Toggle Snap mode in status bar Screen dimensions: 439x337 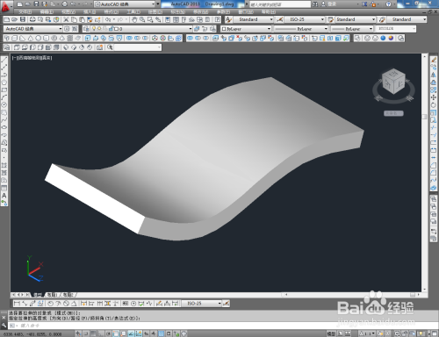point(86,333)
